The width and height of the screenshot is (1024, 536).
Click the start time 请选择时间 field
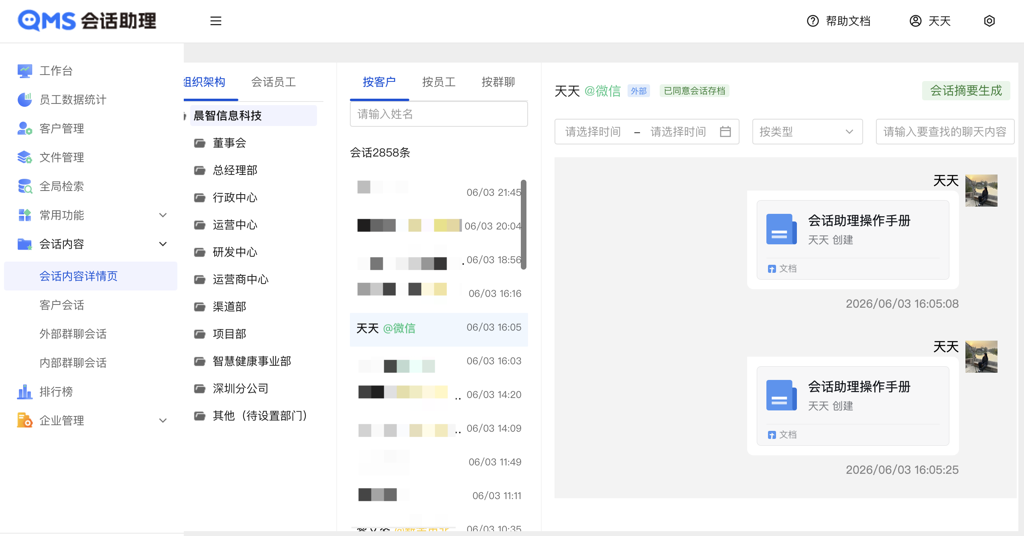coord(593,132)
